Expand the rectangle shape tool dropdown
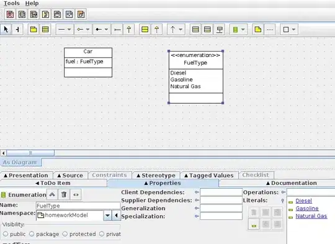The height and width of the screenshot is (244, 335). click(x=294, y=29)
